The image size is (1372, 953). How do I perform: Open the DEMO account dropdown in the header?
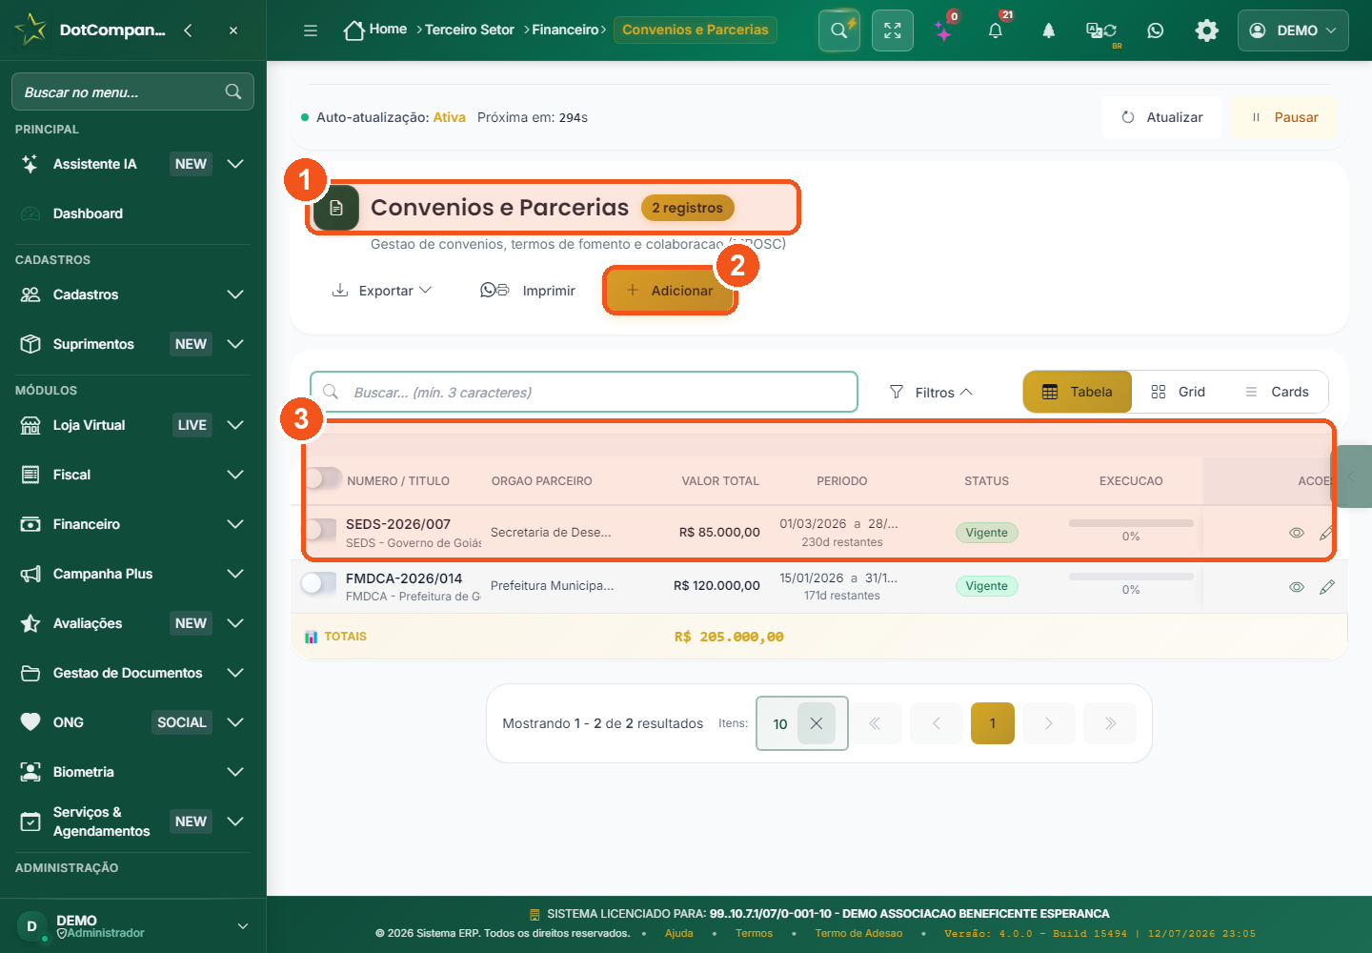(x=1293, y=30)
